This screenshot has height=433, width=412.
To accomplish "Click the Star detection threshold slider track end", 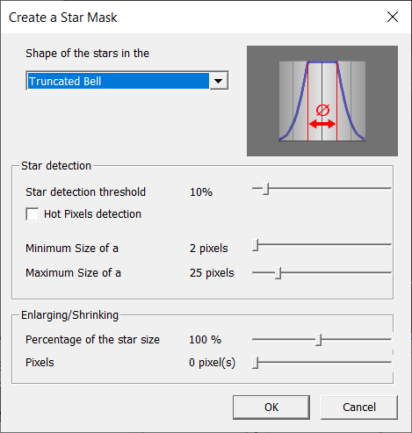I will click(389, 188).
